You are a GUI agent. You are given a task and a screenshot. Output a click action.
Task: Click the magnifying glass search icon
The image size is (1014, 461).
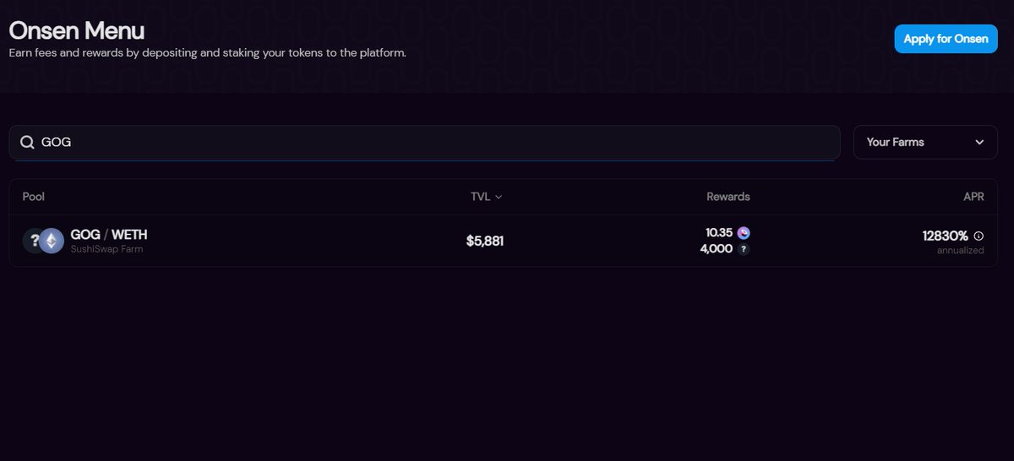[x=27, y=142]
